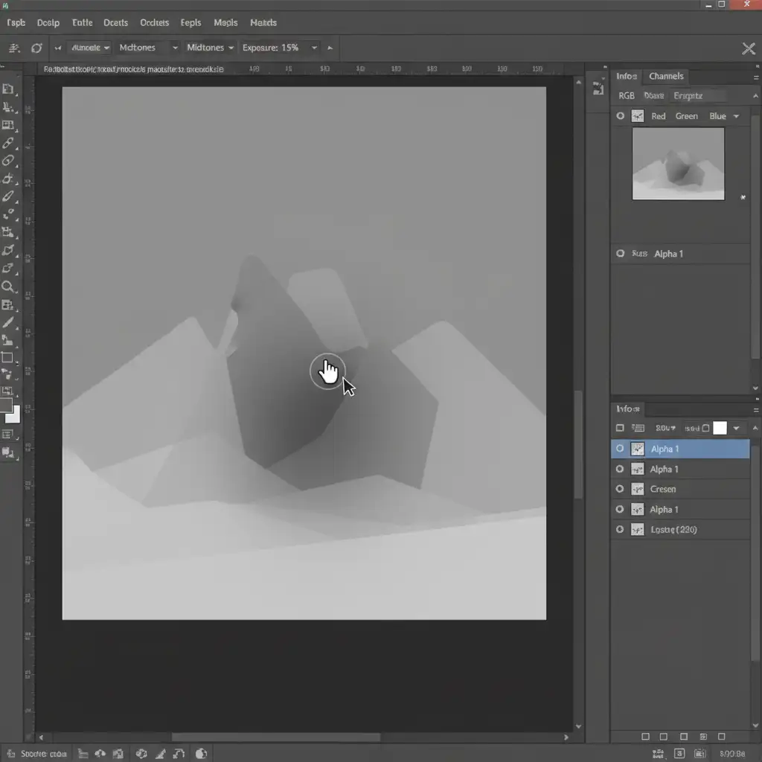Screen dimensions: 762x762
Task: Switch to the Channels tab
Action: pyautogui.click(x=666, y=76)
